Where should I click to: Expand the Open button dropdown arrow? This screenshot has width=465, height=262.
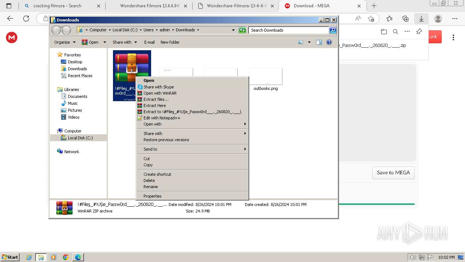click(x=105, y=42)
